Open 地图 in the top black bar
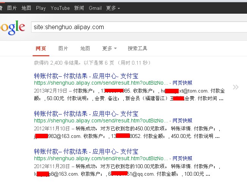The height and width of the screenshot is (184, 247). pyautogui.click(x=26, y=8)
